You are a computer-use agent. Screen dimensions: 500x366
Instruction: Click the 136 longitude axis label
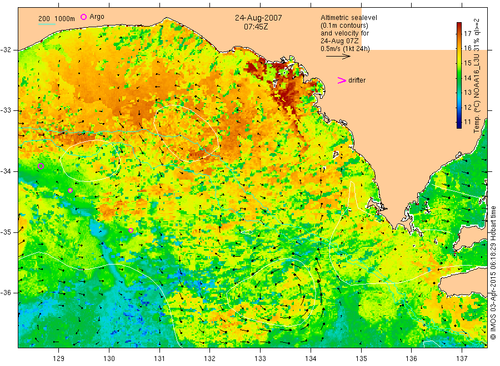pos(411,359)
